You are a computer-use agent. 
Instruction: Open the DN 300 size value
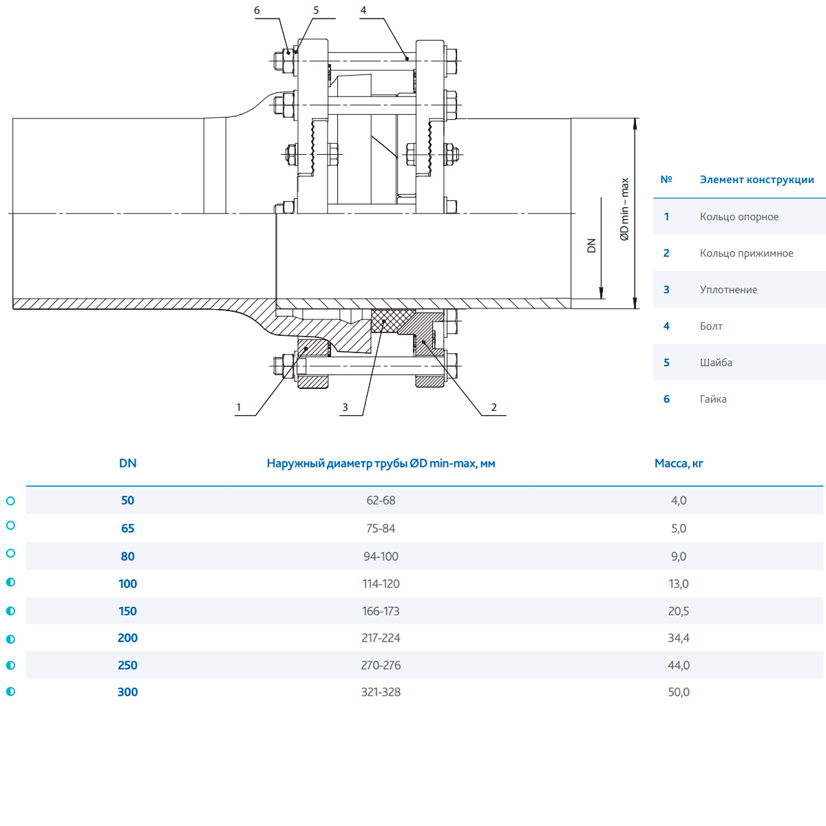coord(127,692)
